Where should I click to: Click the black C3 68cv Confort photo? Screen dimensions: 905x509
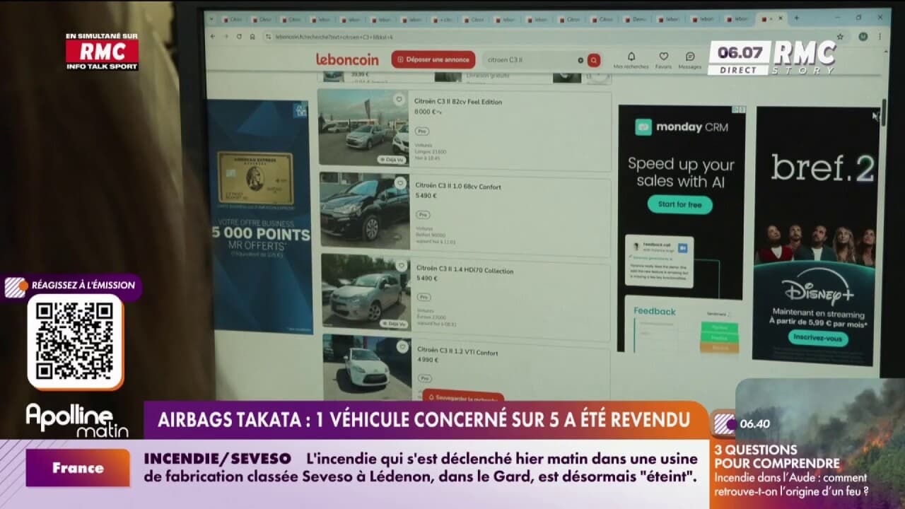pyautogui.click(x=365, y=210)
